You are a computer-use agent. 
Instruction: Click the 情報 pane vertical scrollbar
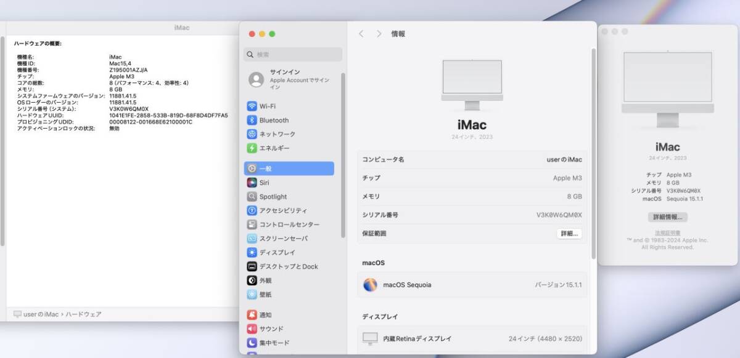point(594,154)
